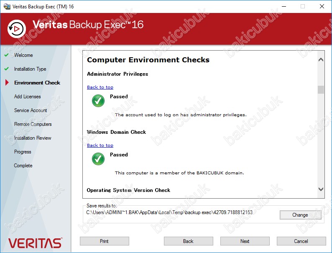
Task: Minimize the Backup Exec installer window
Action: click(x=284, y=6)
